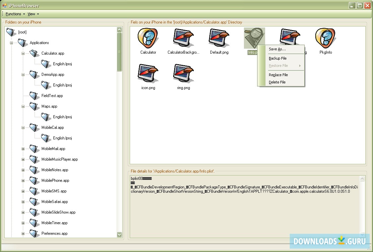Click the MobileCal.app folder icon
373x252 pixels.
[x=35, y=127]
